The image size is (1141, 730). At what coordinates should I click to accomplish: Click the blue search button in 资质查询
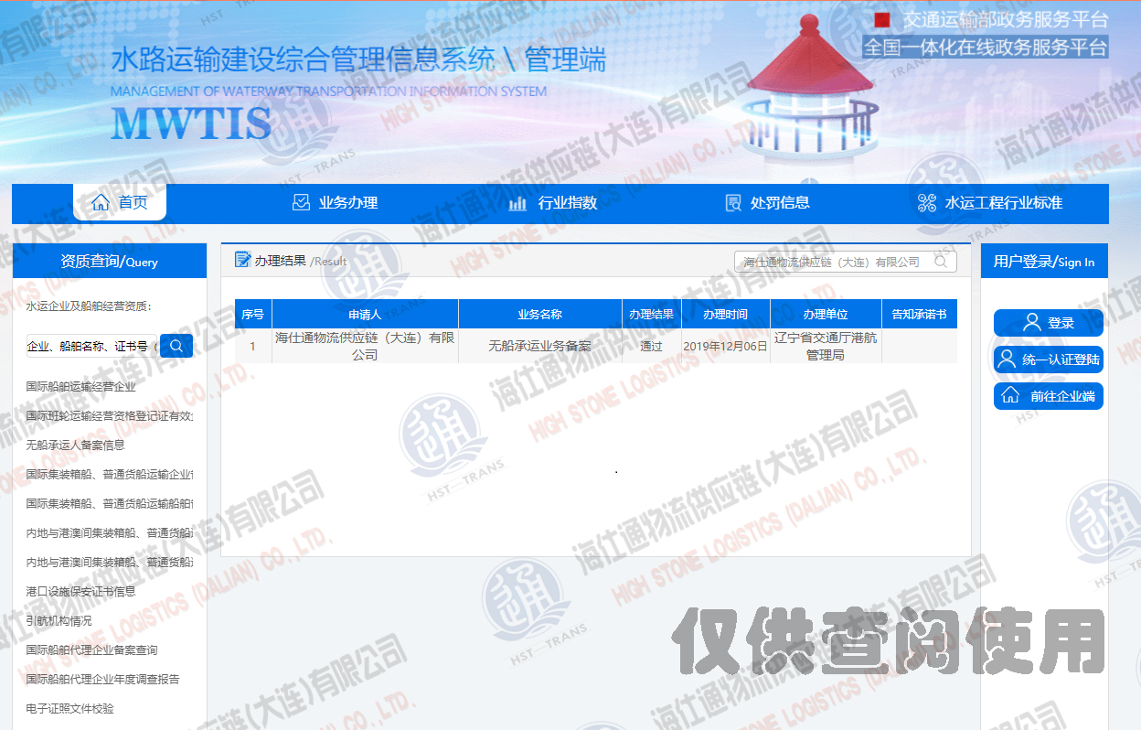(176, 346)
